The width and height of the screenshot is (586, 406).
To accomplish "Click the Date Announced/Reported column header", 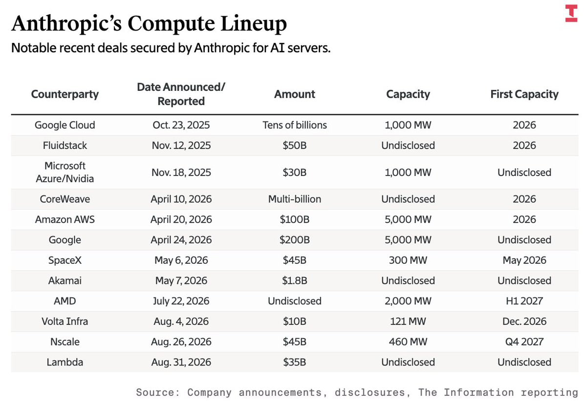I will coord(181,94).
